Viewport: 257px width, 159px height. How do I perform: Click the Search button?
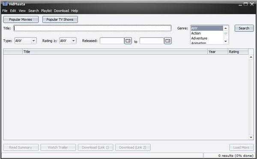(244, 28)
